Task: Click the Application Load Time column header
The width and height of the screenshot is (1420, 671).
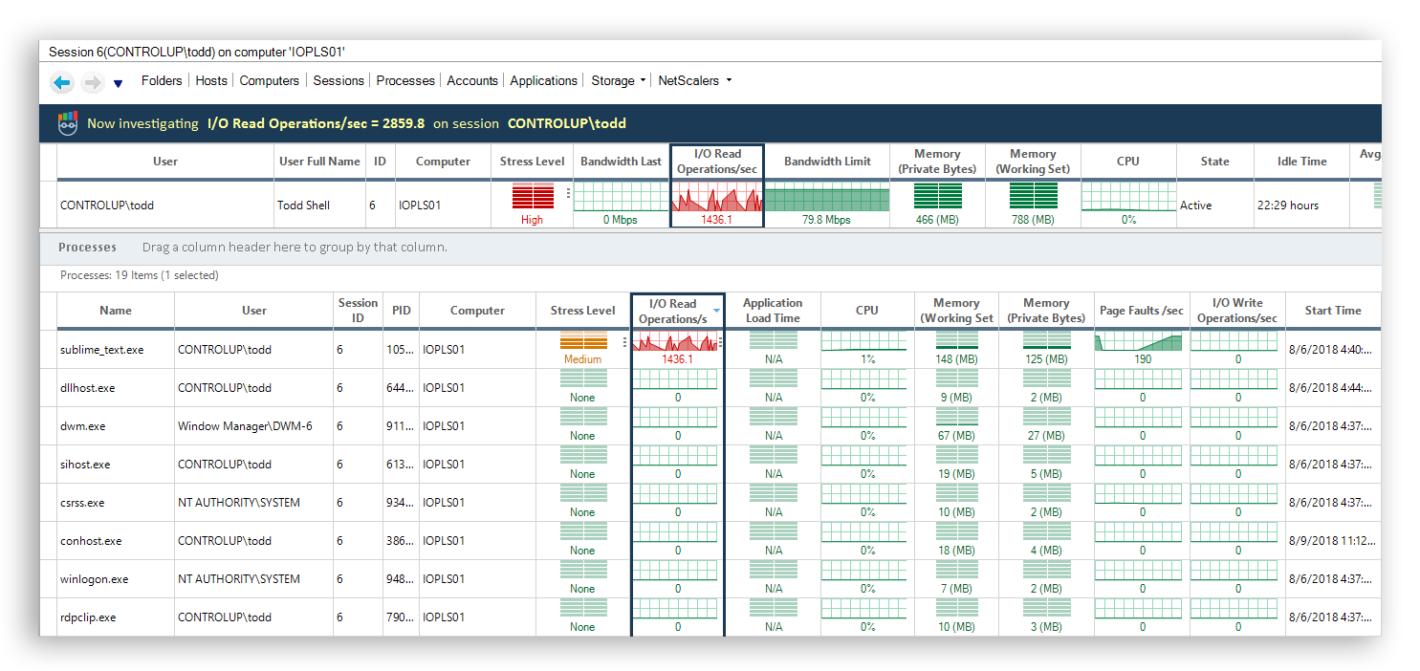Action: [773, 311]
